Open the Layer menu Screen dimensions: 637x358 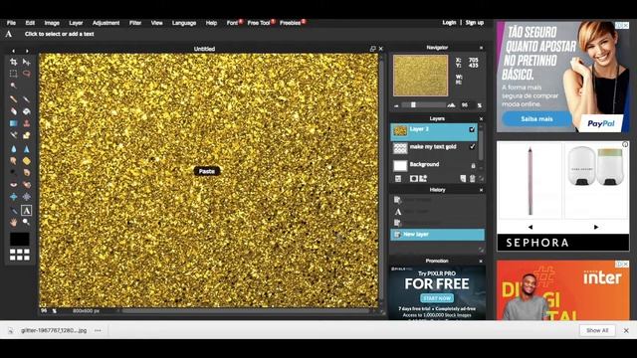76,23
